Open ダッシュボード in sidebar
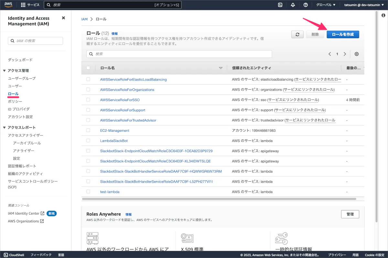 20,60
